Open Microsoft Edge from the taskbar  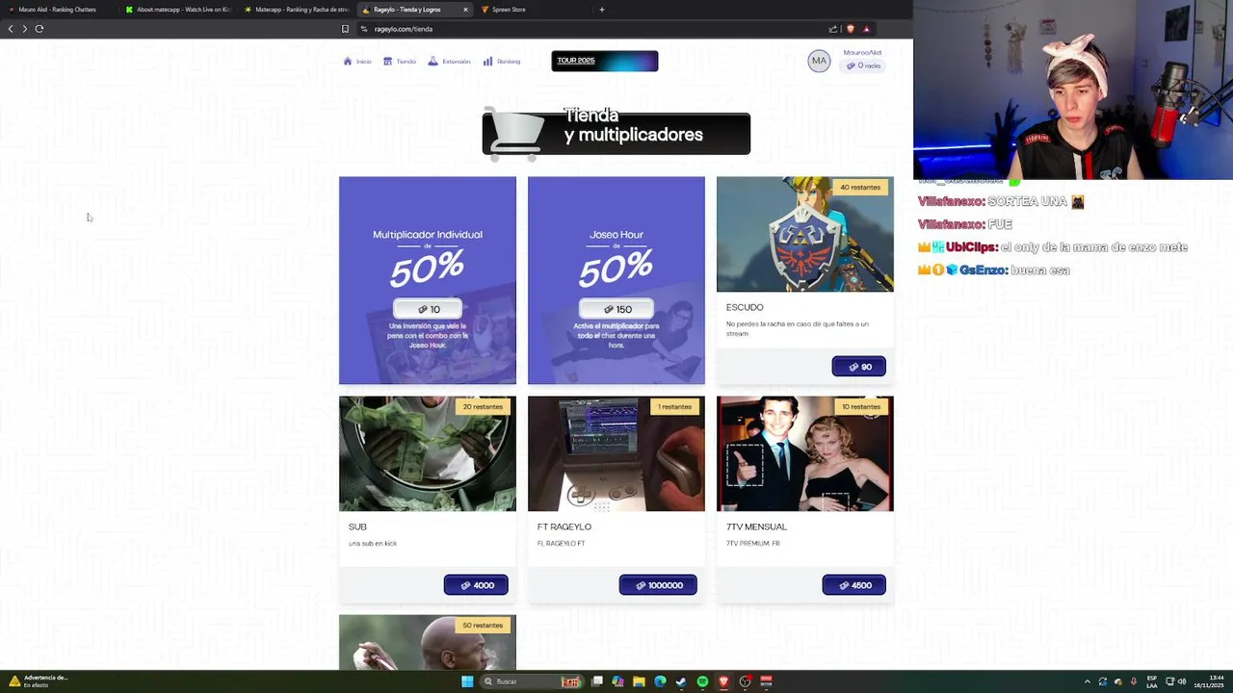coord(660,681)
